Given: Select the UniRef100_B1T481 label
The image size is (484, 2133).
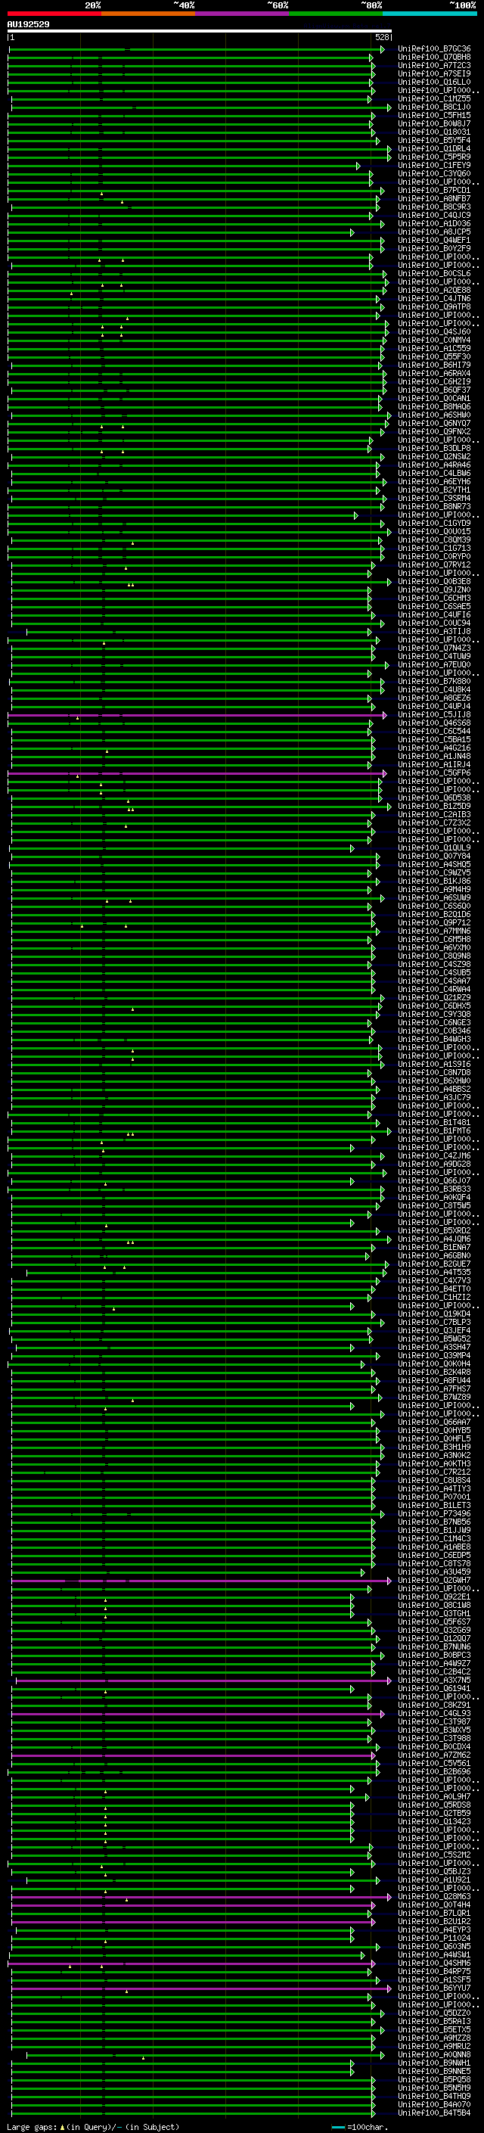Looking at the screenshot, I should (x=434, y=1123).
